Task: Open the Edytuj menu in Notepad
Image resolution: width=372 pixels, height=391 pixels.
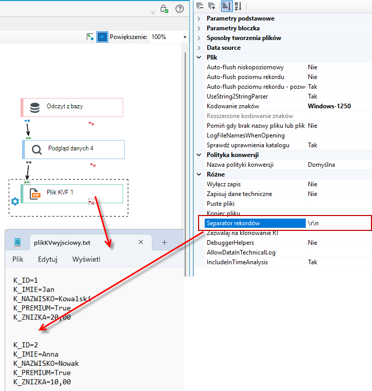Action: 48,259
